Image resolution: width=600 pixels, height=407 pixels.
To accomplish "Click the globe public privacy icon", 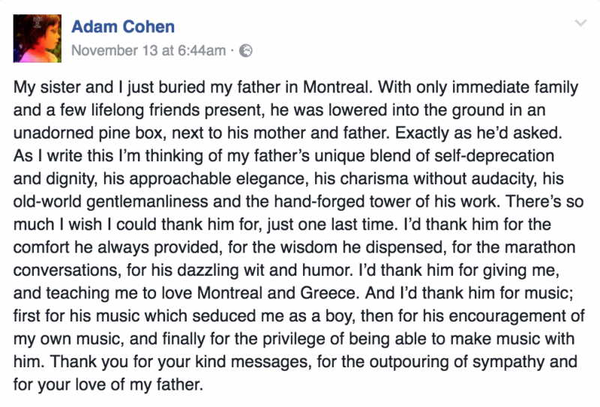I will click(x=245, y=51).
